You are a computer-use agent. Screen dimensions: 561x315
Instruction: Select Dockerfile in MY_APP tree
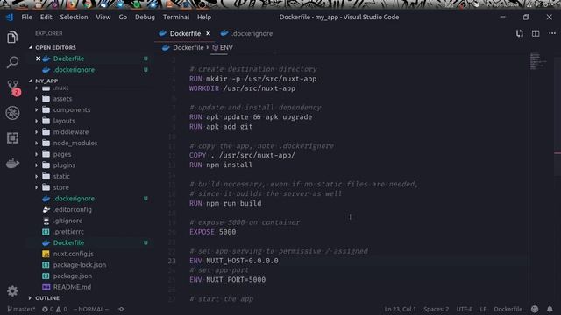[x=68, y=242]
